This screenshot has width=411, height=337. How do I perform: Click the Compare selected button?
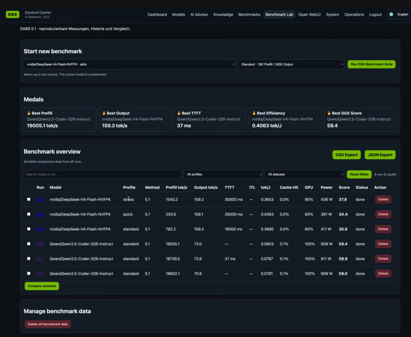42,286
